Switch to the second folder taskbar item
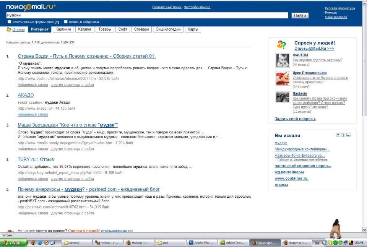The width and height of the screenshot is (367, 247). coord(76,243)
